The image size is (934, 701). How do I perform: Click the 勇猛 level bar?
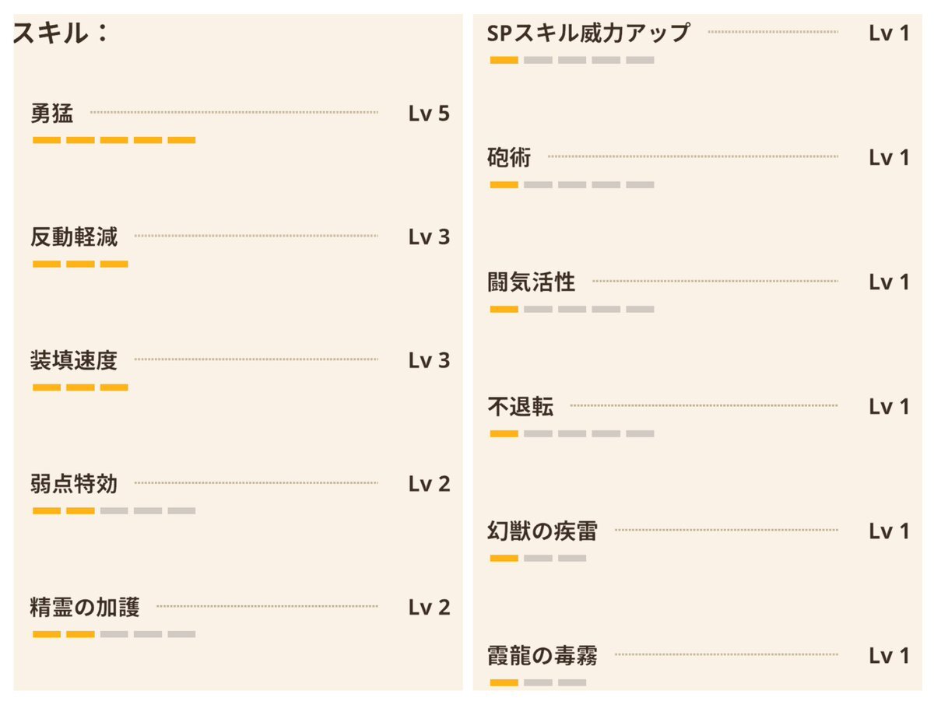point(114,140)
